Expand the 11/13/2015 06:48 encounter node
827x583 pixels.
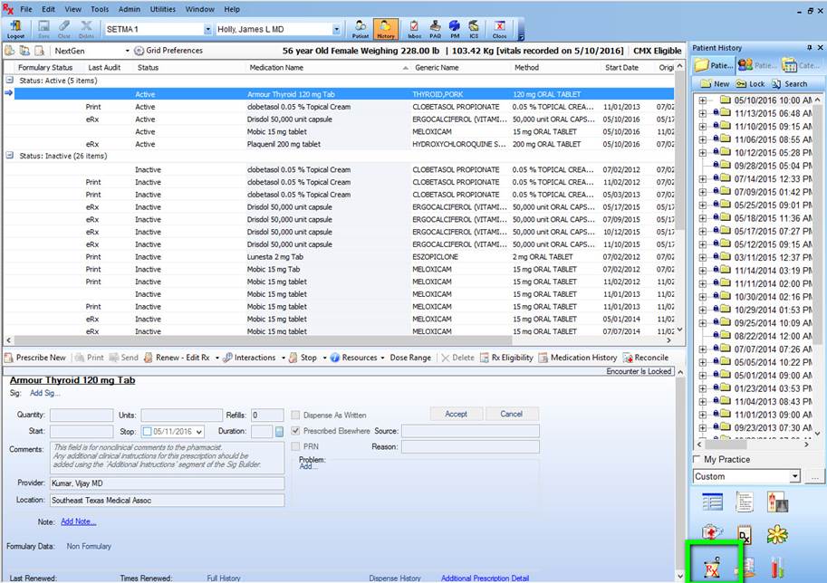click(703, 113)
